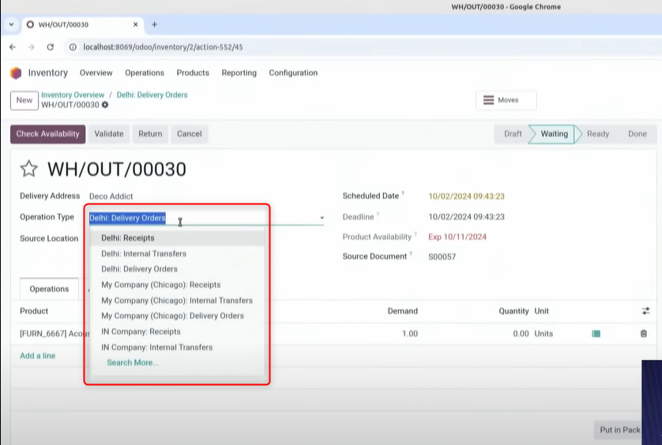Click Exp 10/11/2024 availability text
The height and width of the screenshot is (445, 662).
[x=457, y=237]
